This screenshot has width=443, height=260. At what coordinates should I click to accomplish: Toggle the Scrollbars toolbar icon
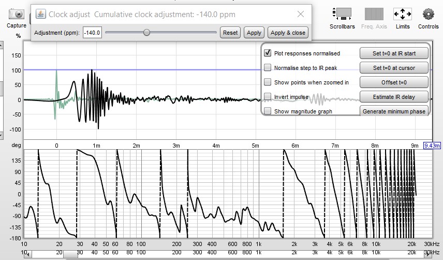coord(342,14)
